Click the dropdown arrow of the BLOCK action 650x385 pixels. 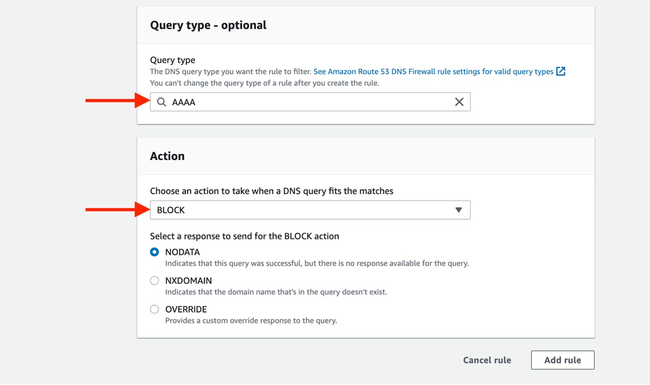pyautogui.click(x=459, y=210)
